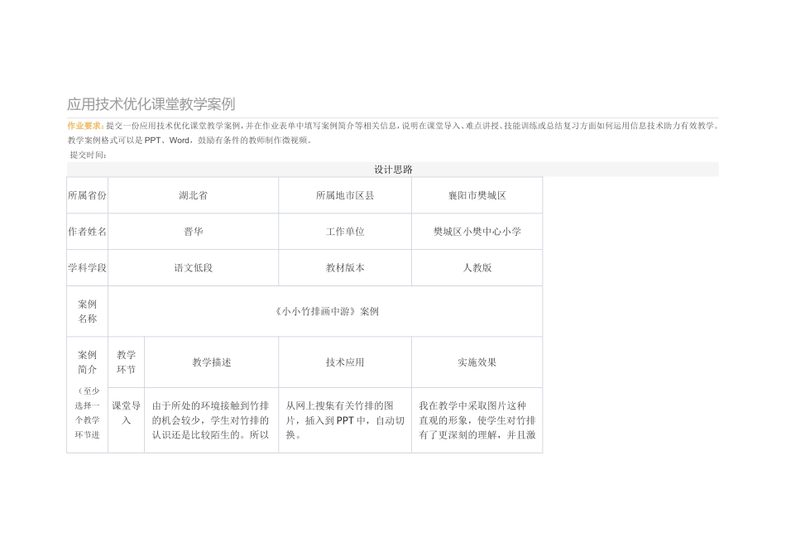Image resolution: width=786 pixels, height=556 pixels.
Task: Click the 所属地市区县 cell
Action: (x=345, y=195)
